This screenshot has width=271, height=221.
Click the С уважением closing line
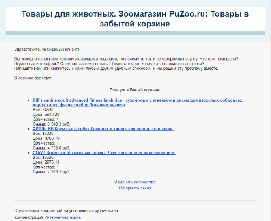(67, 211)
